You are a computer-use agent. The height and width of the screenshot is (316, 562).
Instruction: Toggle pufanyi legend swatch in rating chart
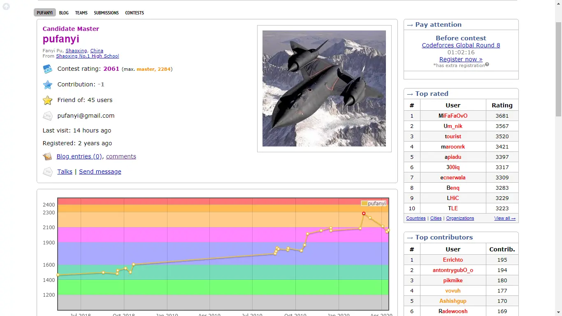(364, 203)
